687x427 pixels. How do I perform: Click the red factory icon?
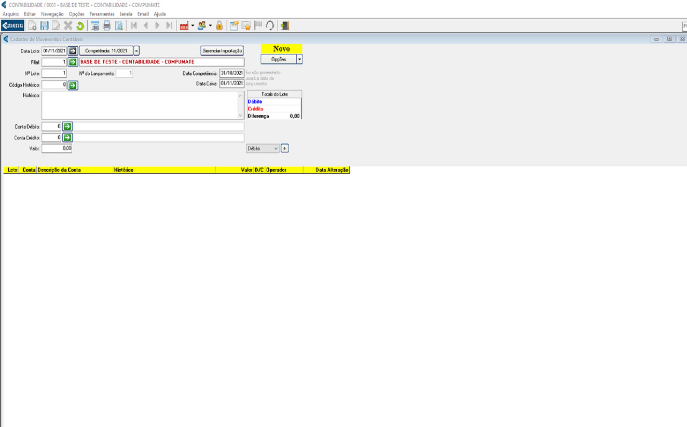point(184,25)
